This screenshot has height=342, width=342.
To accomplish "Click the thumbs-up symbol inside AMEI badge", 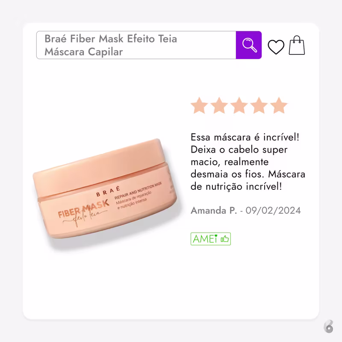I will tap(225, 239).
